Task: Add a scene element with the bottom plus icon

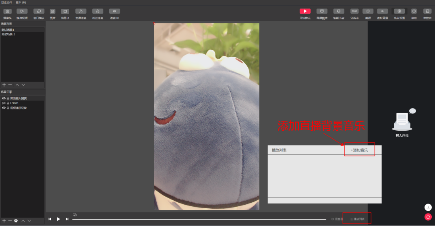Action: (4, 221)
